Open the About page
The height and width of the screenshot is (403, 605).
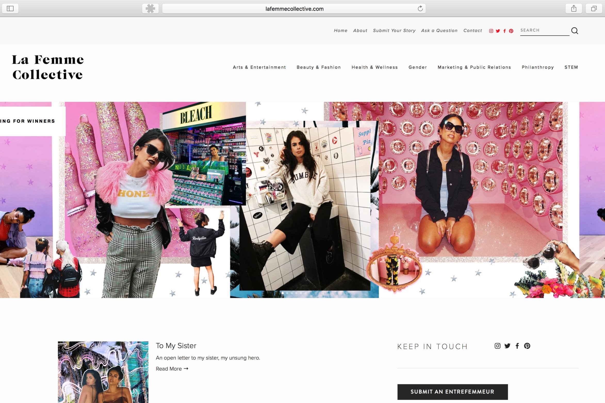tap(360, 30)
